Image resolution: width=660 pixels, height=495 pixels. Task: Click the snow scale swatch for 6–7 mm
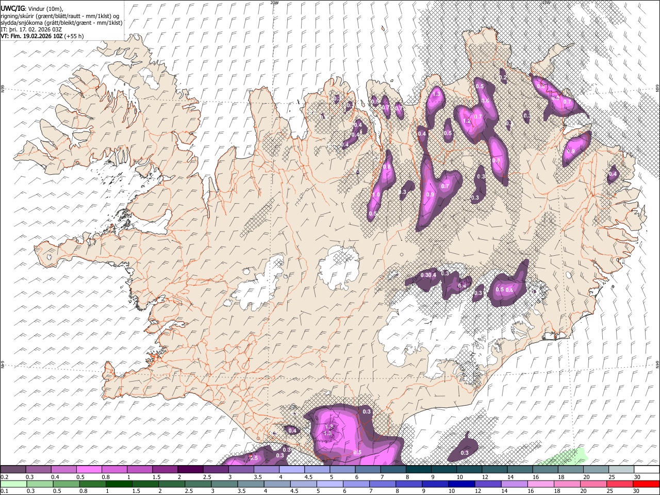(368, 470)
